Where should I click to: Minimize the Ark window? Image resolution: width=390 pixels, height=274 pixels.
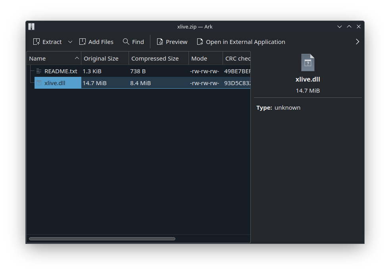click(x=340, y=27)
